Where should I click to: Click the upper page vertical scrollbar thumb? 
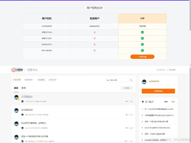tap(190, 15)
